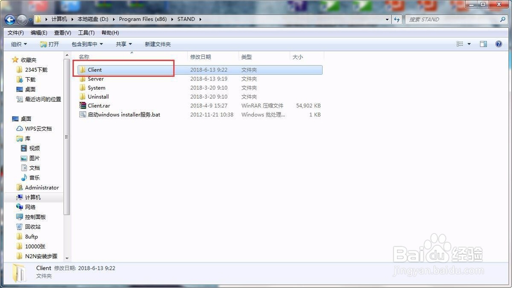Click navigation pane scrollbar up arrow
The image size is (512, 288).
pyautogui.click(x=67, y=55)
